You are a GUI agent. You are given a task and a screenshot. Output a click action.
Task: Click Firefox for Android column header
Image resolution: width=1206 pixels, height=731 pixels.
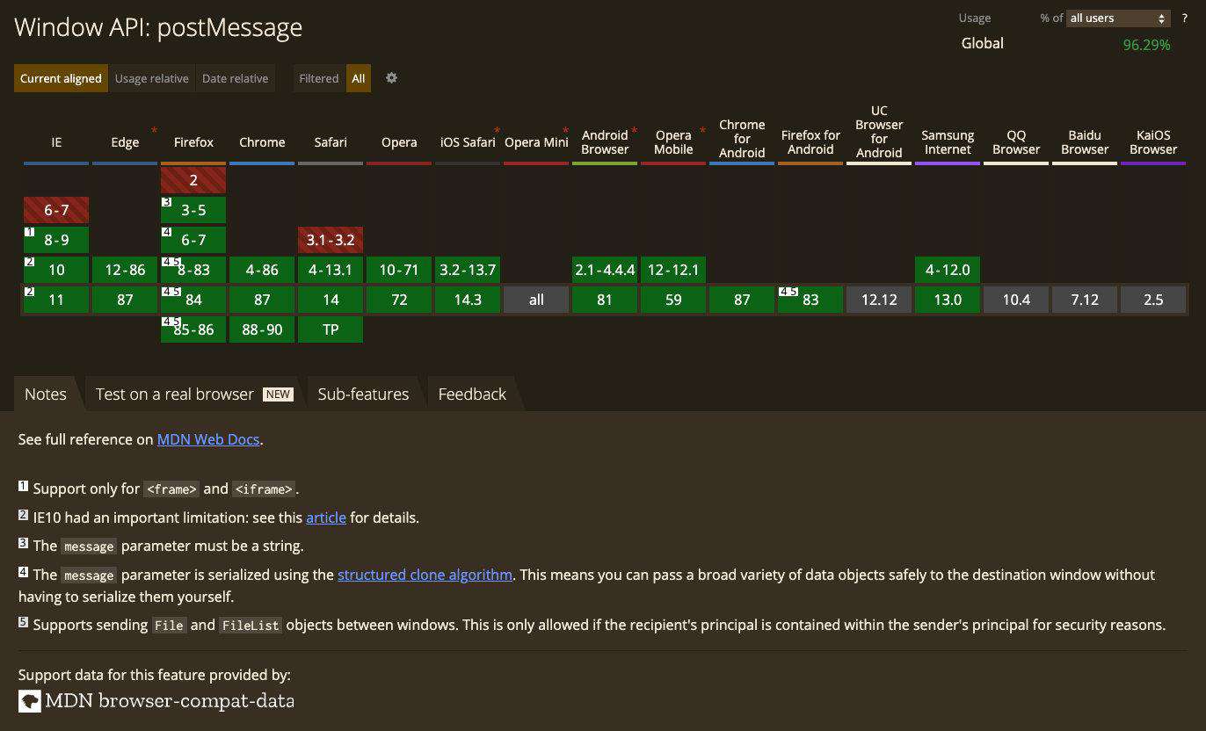click(810, 142)
